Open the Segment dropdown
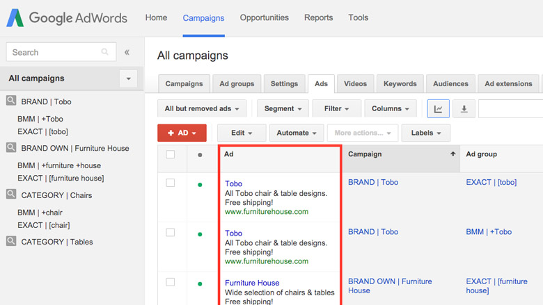The image size is (543, 305). 283,108
